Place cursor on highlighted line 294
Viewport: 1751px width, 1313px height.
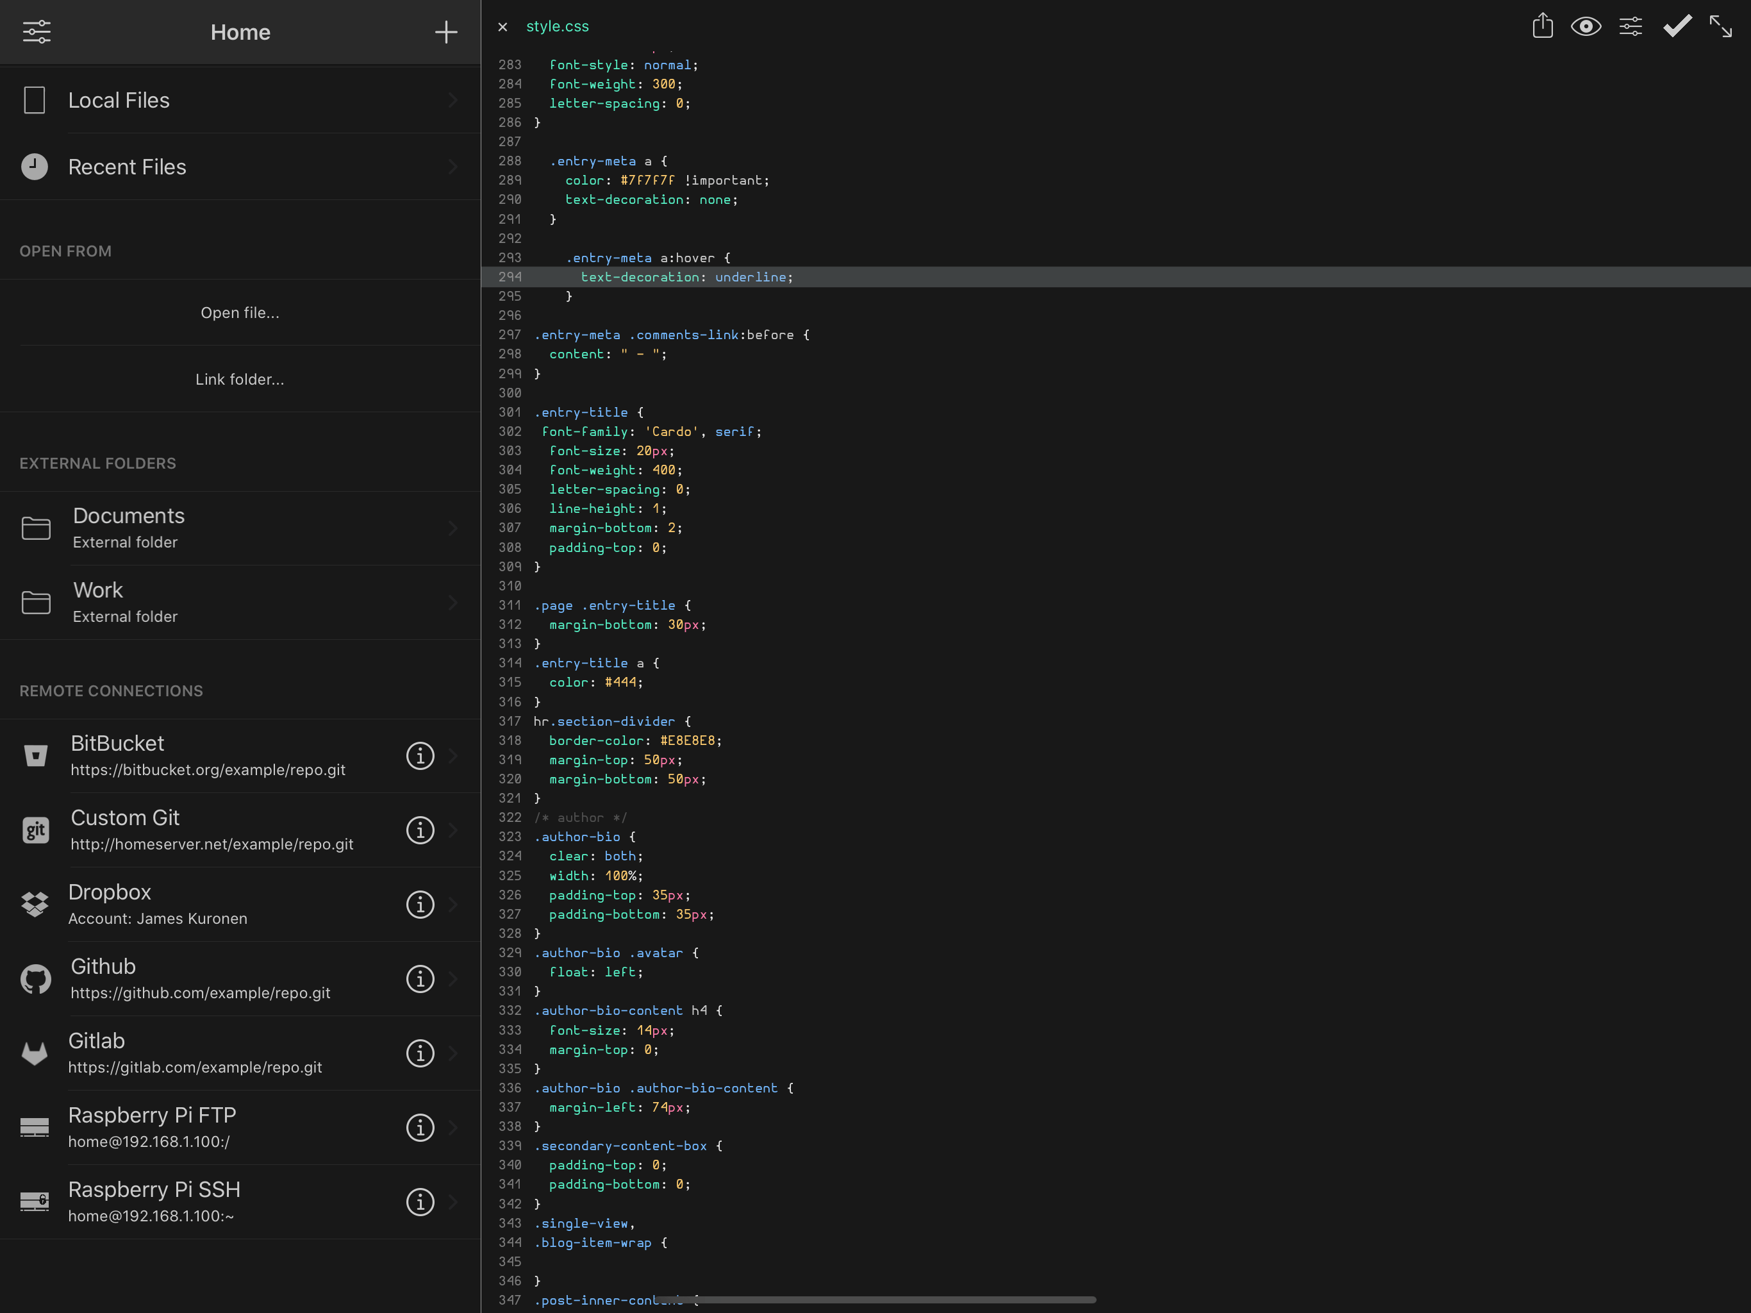1115,277
